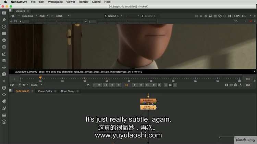Viewport: 257px width, 144px height.
Task: Open the File menu
Action: [x=33, y=2]
